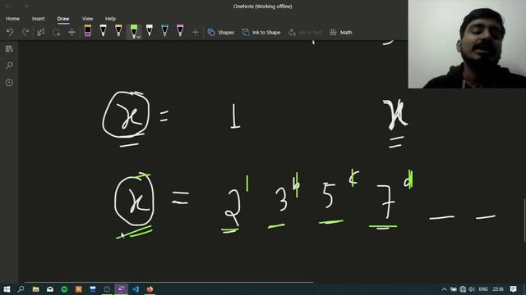
Task: Open the Insert tab
Action: pyautogui.click(x=39, y=19)
